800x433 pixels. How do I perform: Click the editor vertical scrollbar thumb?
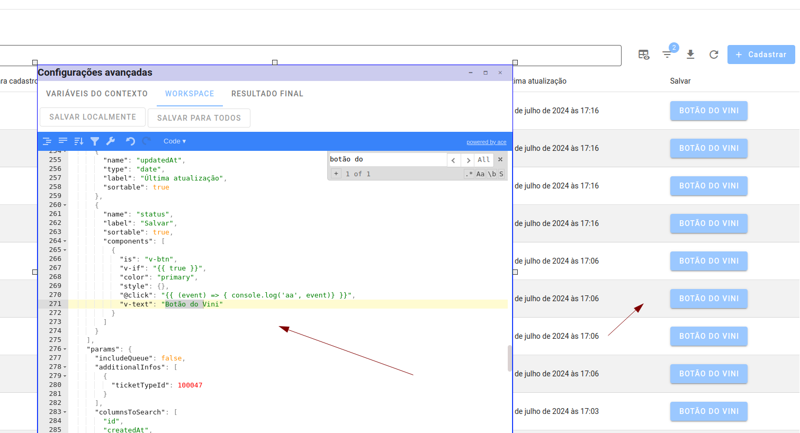(510, 358)
